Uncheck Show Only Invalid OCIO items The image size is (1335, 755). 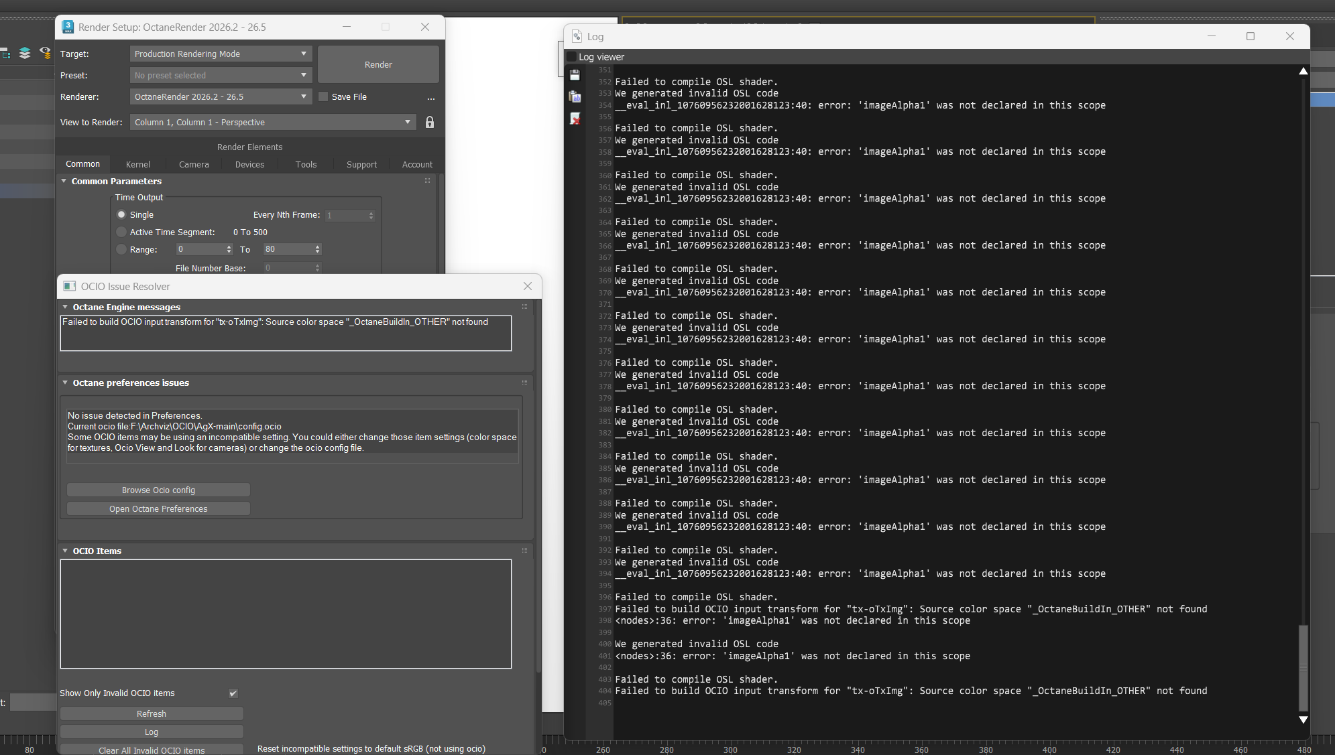click(x=233, y=693)
